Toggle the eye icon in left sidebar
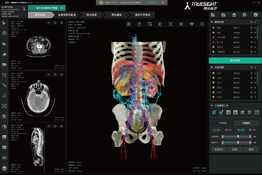The height and width of the screenshot is (175, 262). tap(4, 158)
